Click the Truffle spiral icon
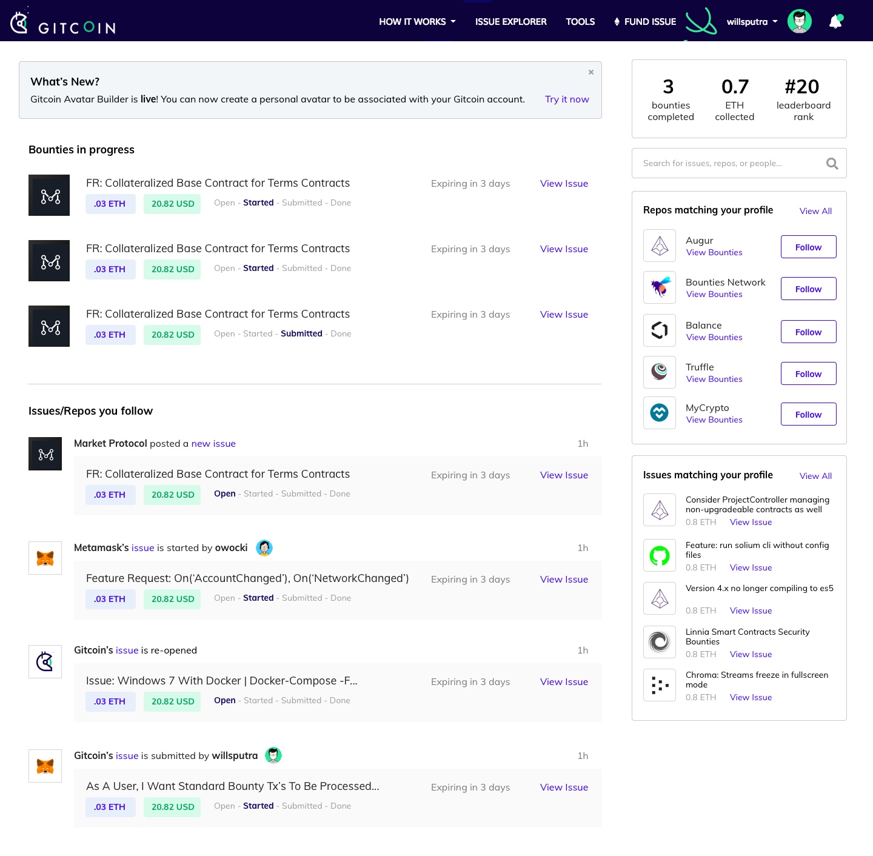The height and width of the screenshot is (856, 873). [x=660, y=372]
